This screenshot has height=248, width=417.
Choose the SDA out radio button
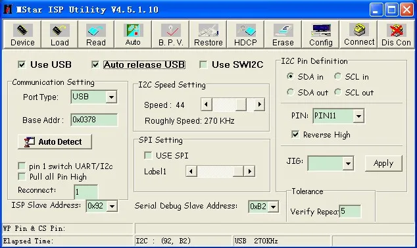[291, 92]
